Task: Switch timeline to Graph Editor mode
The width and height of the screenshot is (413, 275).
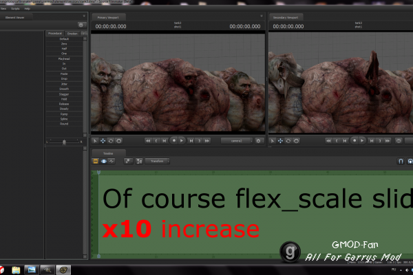Action: [x=112, y=161]
